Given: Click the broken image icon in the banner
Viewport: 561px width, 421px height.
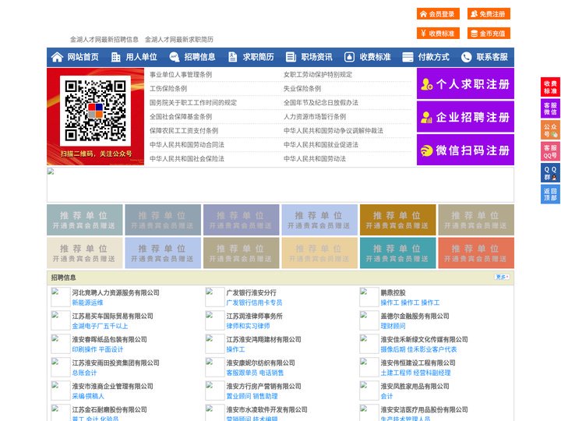Looking at the screenshot, I should [51, 172].
